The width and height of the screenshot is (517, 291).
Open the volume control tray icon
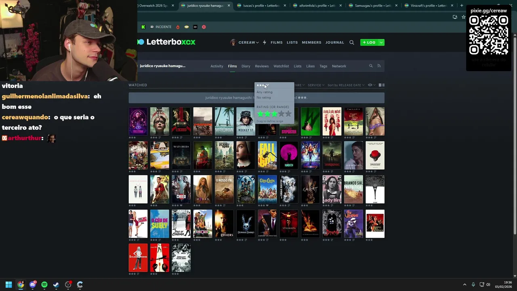pos(488,285)
